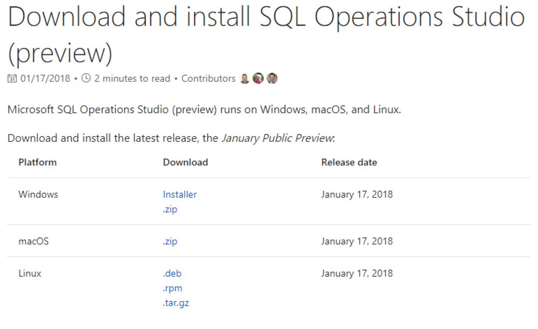Click the clock icon for reading time
Viewport: 538px width, 329px height.
(86, 79)
